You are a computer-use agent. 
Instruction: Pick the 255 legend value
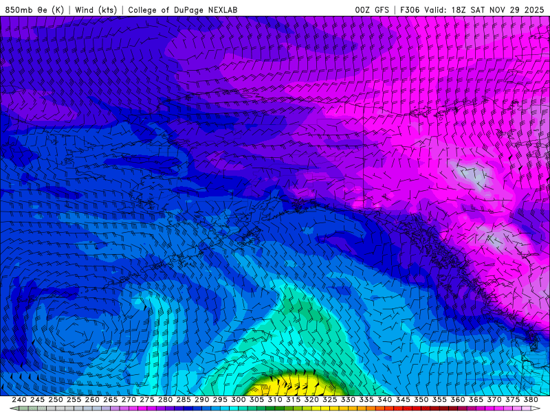74,400
